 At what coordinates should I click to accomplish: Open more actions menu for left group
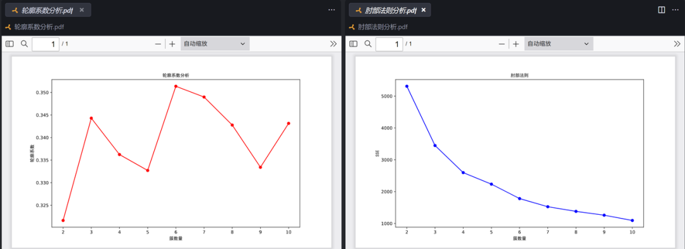coord(332,10)
